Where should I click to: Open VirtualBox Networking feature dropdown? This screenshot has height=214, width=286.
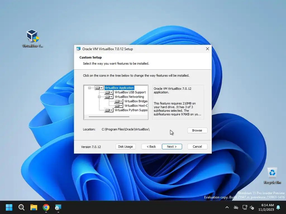109,97
